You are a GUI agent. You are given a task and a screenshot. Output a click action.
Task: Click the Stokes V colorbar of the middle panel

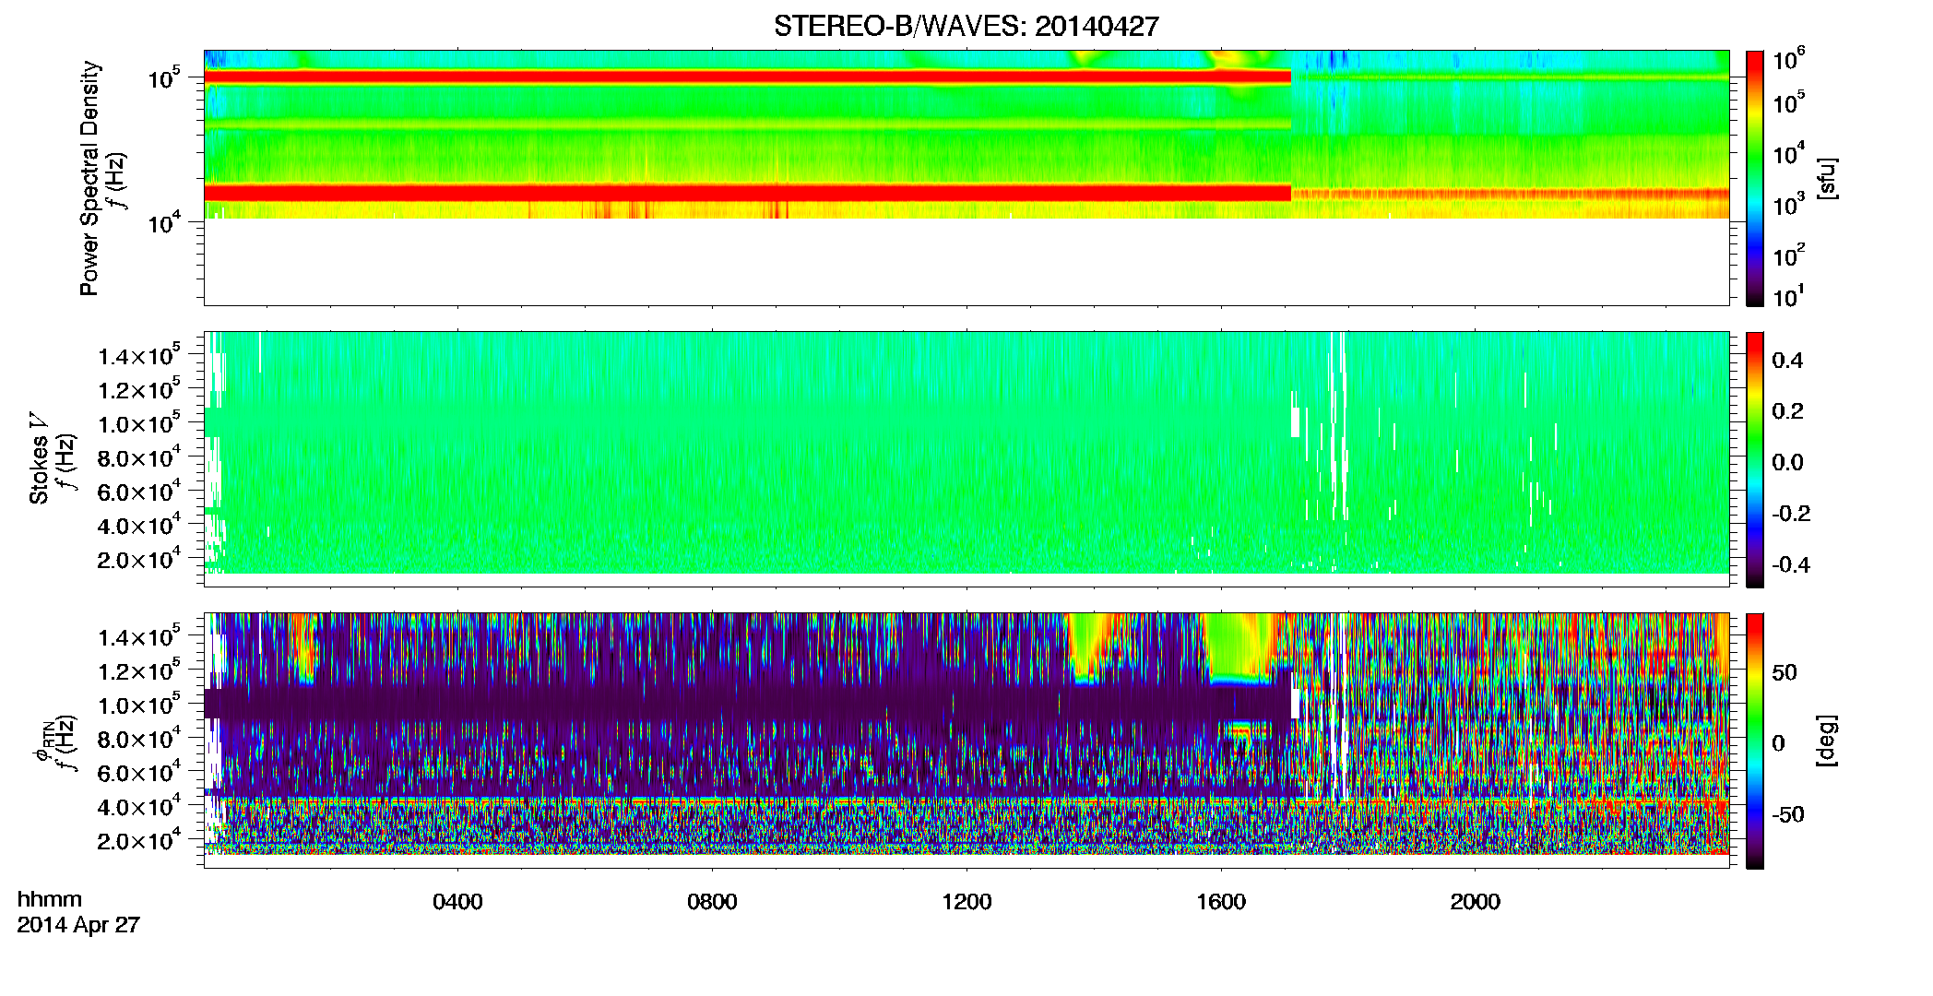click(1755, 459)
